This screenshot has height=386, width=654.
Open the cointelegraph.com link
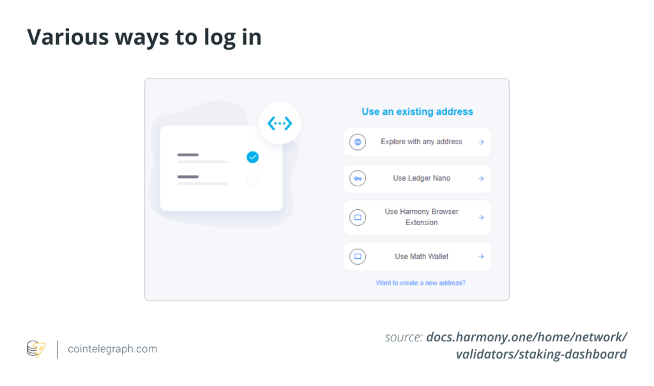click(112, 349)
